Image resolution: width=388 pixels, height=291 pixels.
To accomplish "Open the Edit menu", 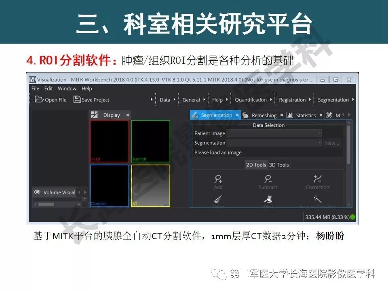I will coord(48,89).
